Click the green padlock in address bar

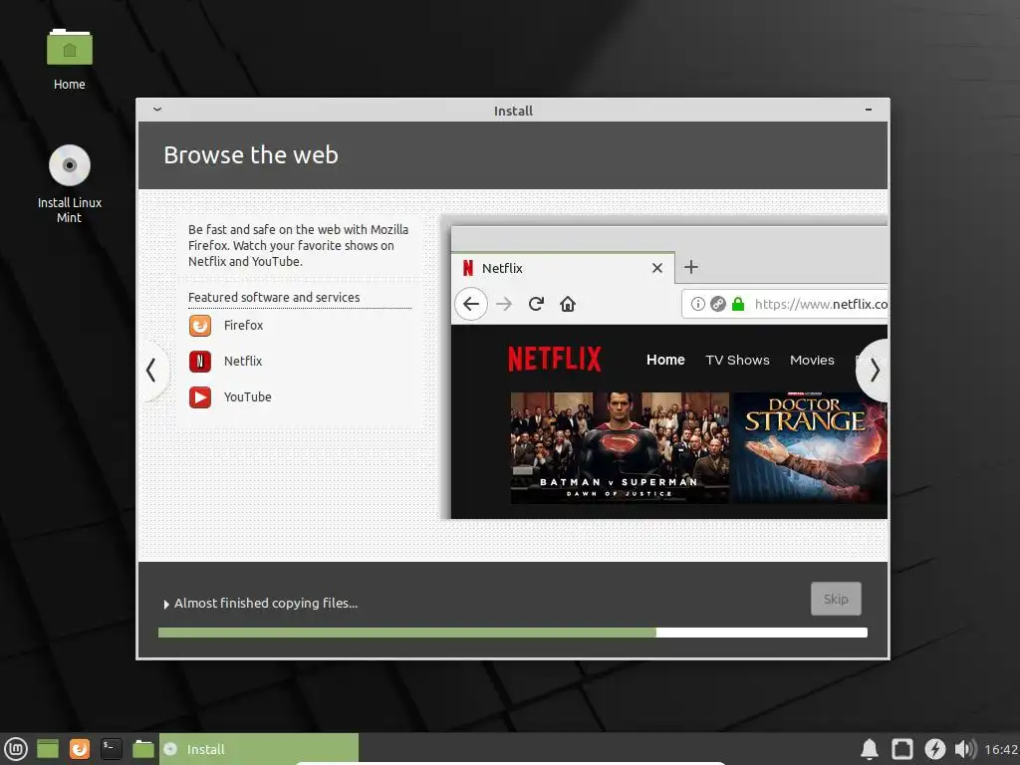coord(738,304)
